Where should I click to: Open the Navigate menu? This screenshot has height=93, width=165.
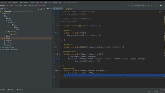pos(15,2)
